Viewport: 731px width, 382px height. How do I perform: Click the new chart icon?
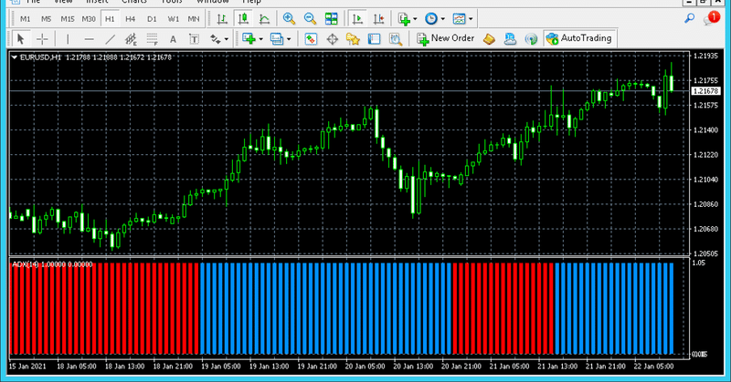tap(249, 38)
